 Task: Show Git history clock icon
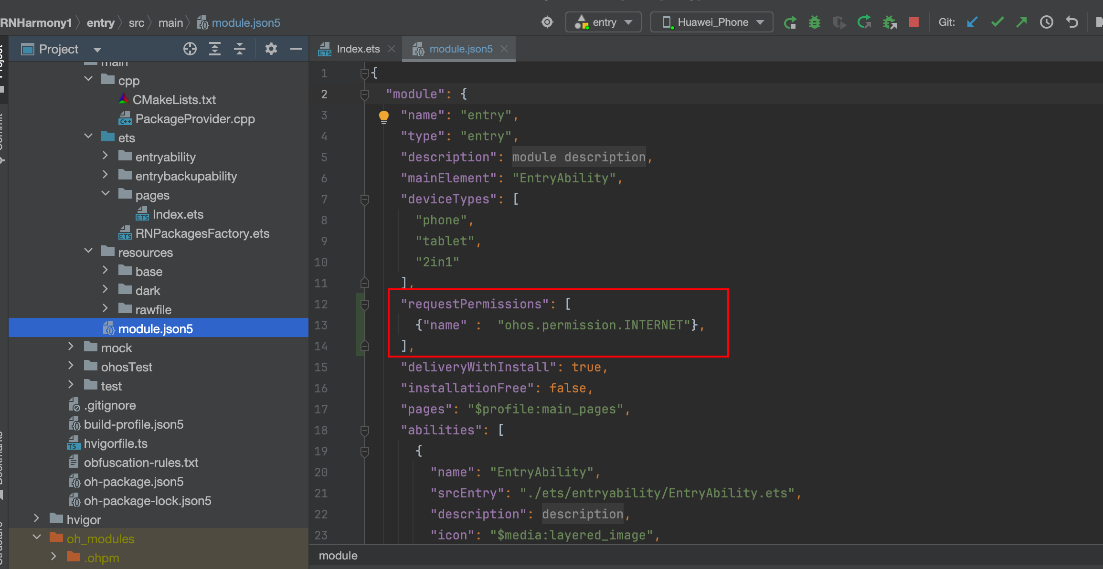(x=1047, y=22)
